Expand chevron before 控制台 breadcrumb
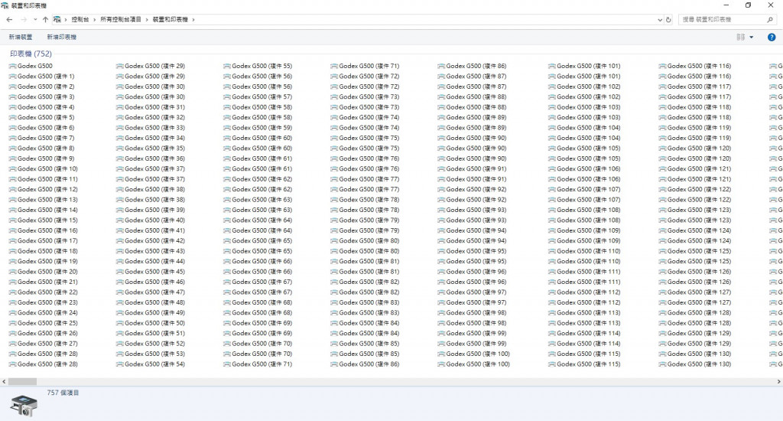 point(66,19)
